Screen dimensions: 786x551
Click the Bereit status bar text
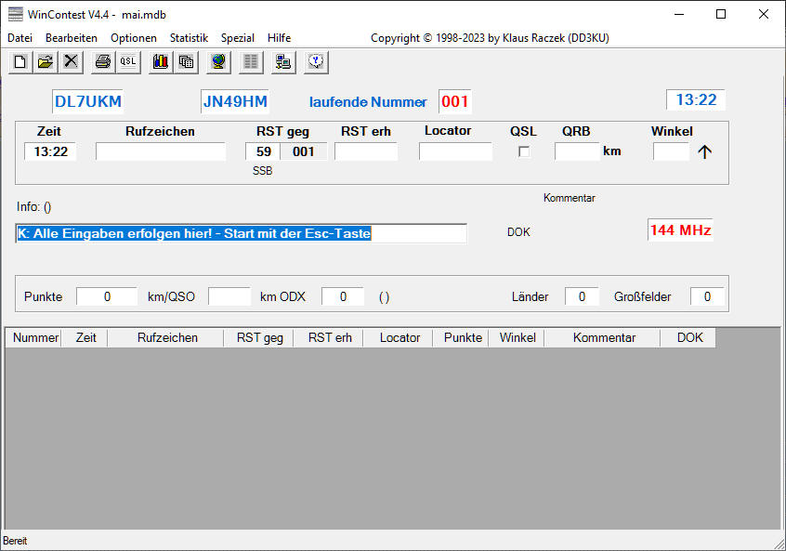tap(15, 541)
